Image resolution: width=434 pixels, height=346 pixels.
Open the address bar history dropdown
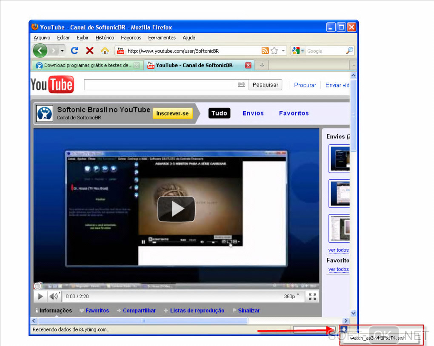[x=283, y=51]
